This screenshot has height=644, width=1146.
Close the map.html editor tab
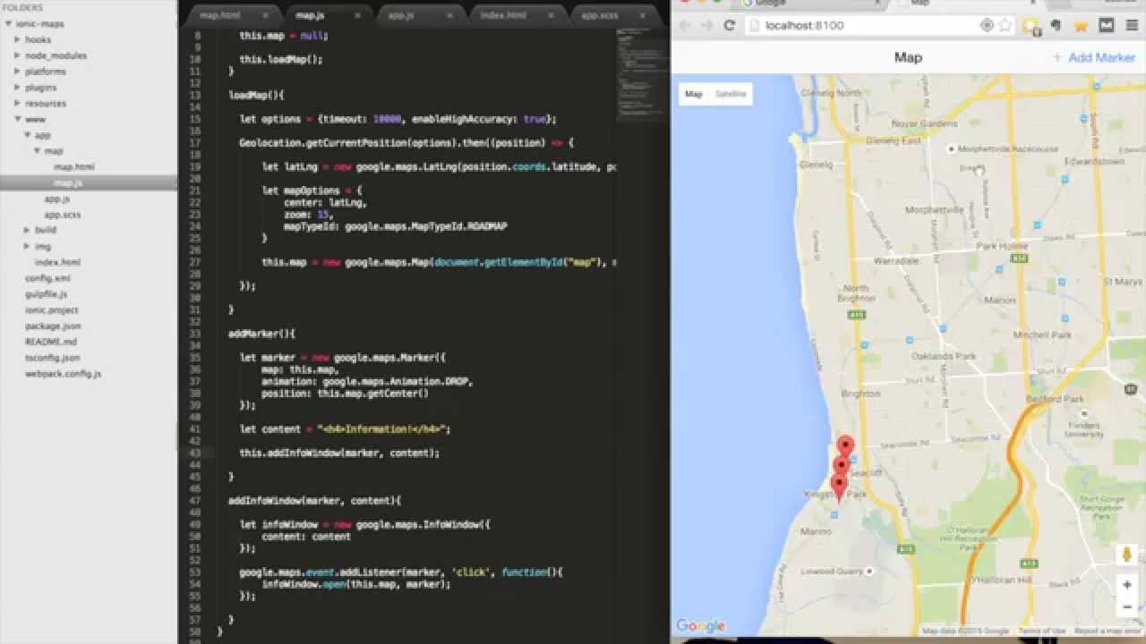(264, 15)
